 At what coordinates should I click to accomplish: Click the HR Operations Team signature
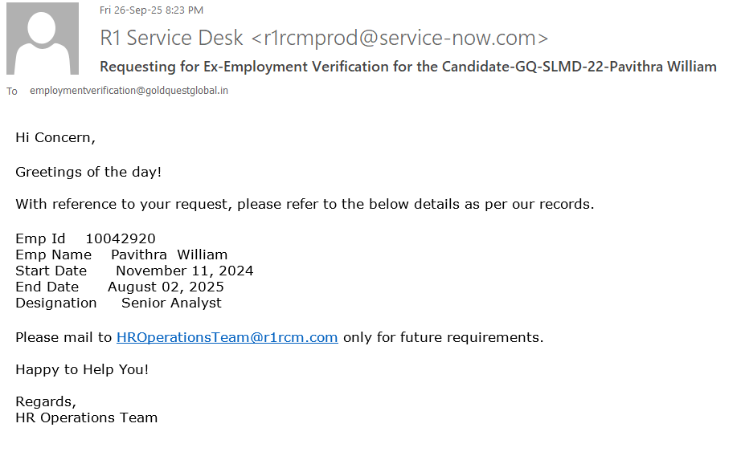pyautogui.click(x=86, y=417)
